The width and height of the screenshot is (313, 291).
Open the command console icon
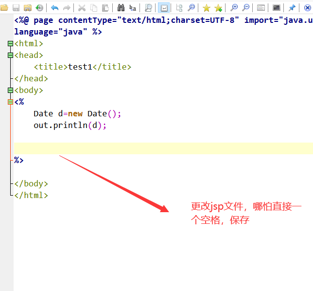click(277, 8)
